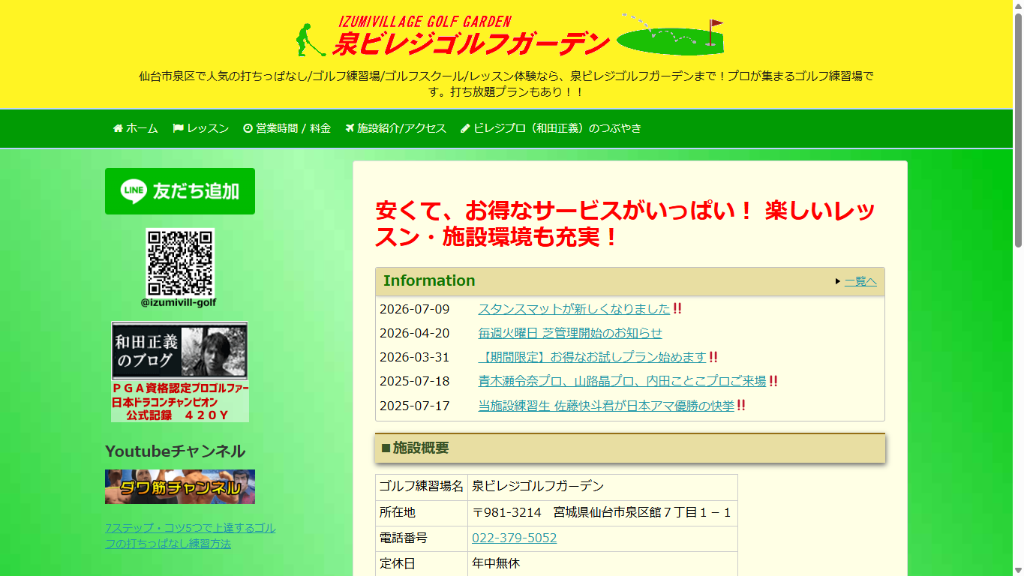Open スタンスマットが新しくなりました news link

(574, 309)
